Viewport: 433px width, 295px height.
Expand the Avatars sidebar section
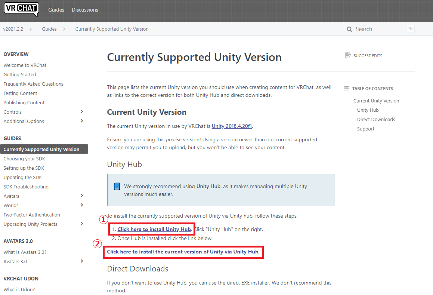[x=81, y=196]
